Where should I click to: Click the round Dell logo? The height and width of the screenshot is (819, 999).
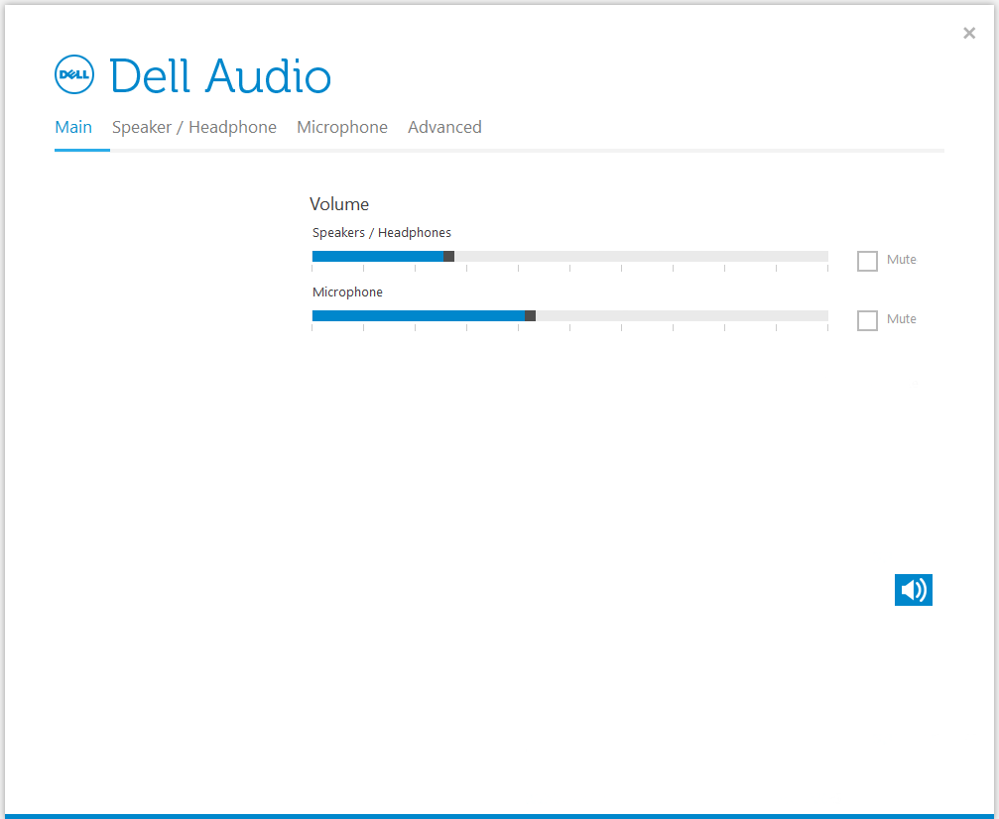point(74,74)
